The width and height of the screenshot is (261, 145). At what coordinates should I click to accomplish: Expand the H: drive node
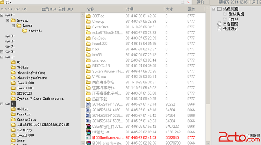(2, 52)
